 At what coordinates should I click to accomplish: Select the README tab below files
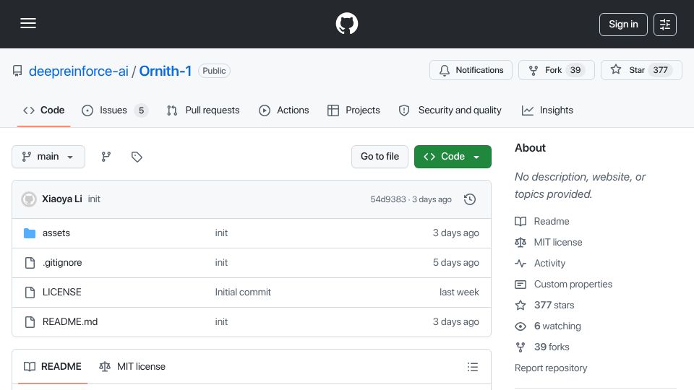(x=53, y=367)
